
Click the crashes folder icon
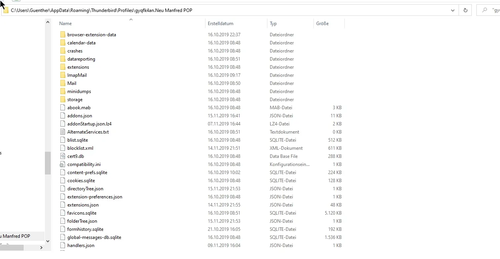click(x=63, y=51)
